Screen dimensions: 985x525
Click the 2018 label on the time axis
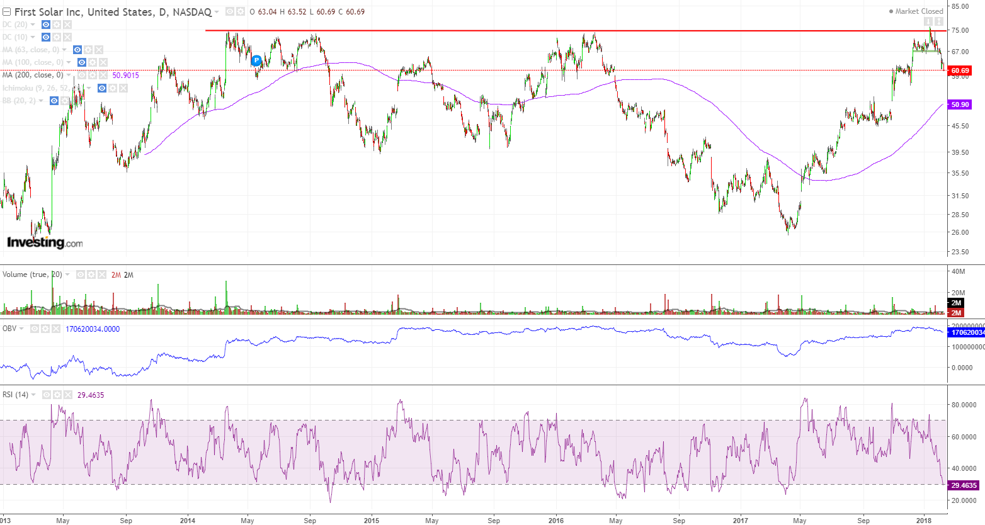924,521
